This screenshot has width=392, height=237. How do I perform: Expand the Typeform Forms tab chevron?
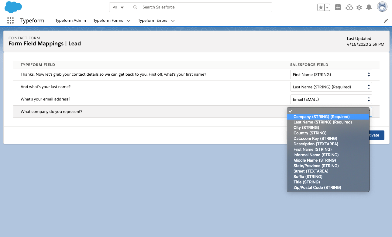(129, 21)
